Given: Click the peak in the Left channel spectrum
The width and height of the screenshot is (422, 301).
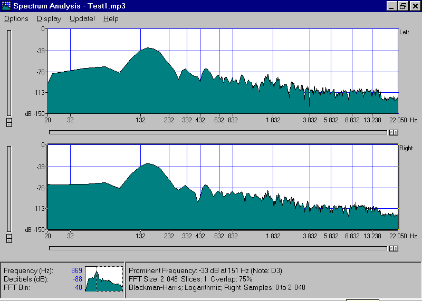Looking at the screenshot, I should pyautogui.click(x=149, y=48).
